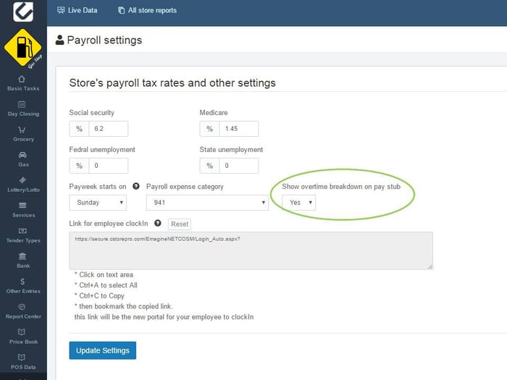Expand Payroll expense category dropdown

coord(207,203)
